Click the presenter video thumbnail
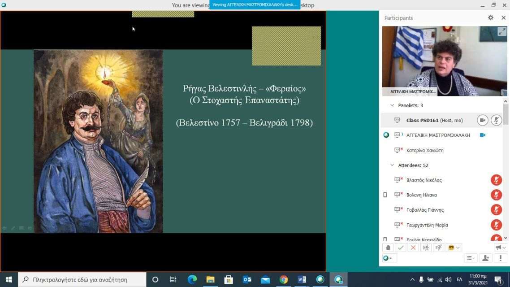Image resolution: width=510 pixels, height=287 pixels. [x=445, y=61]
